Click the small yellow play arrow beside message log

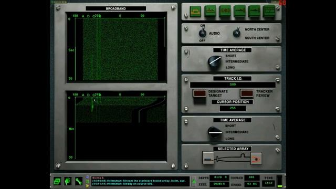pos(88,186)
